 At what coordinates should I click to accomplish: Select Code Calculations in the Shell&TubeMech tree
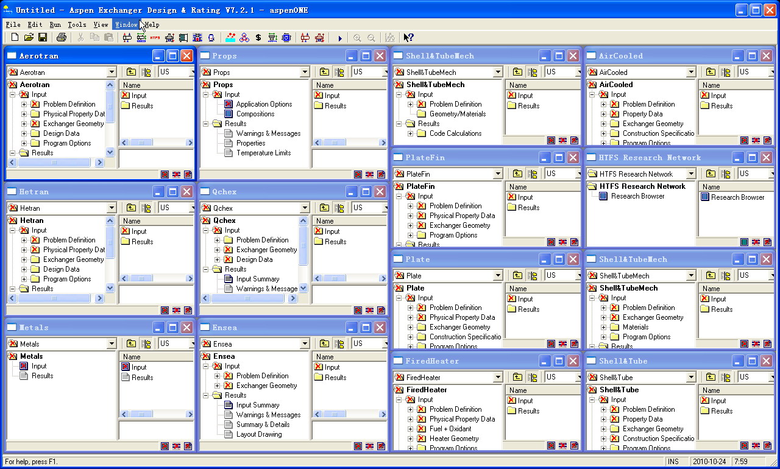tap(455, 133)
